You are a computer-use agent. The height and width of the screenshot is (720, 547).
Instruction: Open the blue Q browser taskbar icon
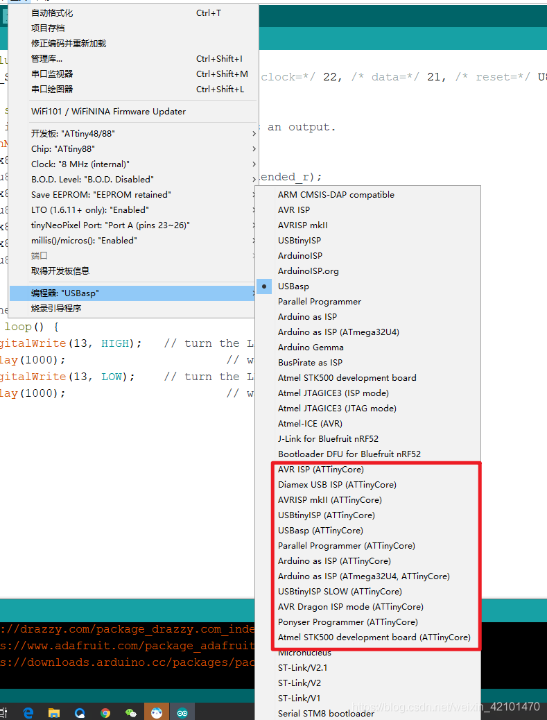[80, 712]
